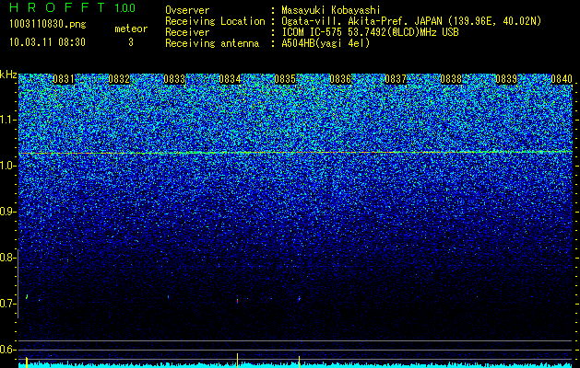Select the observer name Masayuki Kobayashi
Viewport: 580px width, 368px height.
pos(331,10)
